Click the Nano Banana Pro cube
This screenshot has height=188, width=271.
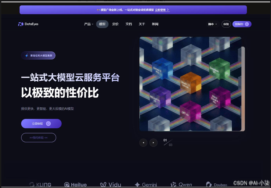(220, 97)
